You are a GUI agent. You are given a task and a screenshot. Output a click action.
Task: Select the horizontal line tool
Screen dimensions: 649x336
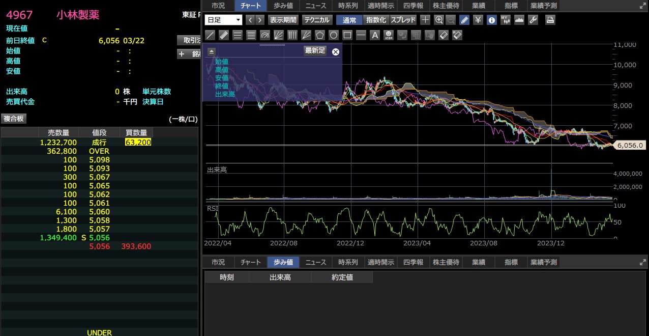point(361,35)
